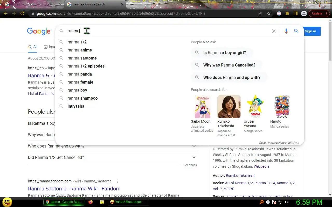Open the taskbar clock showing 6:59 PM
The image size is (332, 207).
(x=309, y=202)
